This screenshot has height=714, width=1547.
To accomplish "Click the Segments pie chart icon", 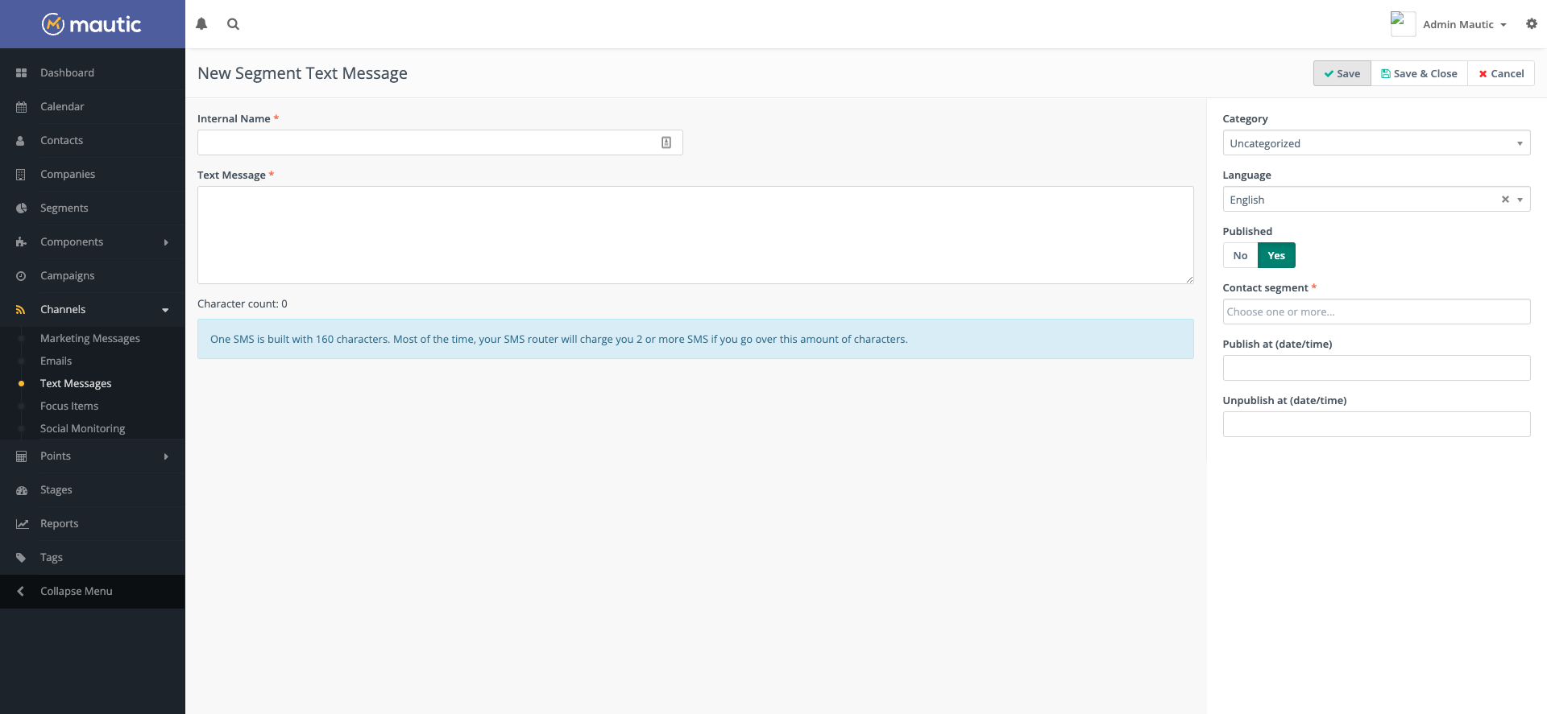I will [22, 208].
